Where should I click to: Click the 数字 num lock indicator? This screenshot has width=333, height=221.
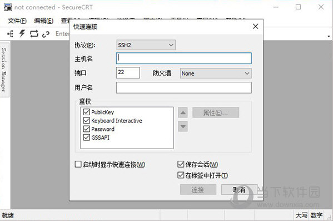[316, 215]
